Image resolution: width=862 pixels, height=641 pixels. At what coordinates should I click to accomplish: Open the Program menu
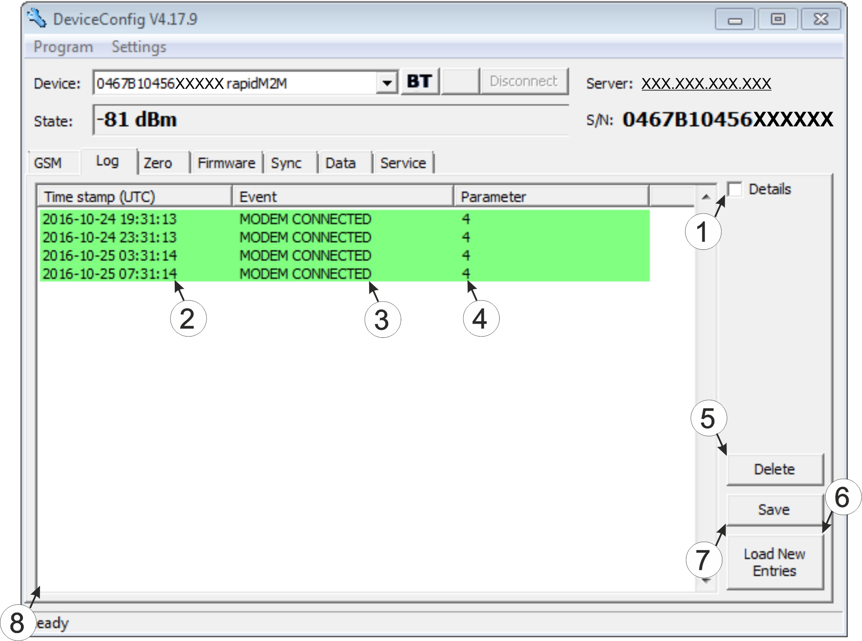[63, 47]
